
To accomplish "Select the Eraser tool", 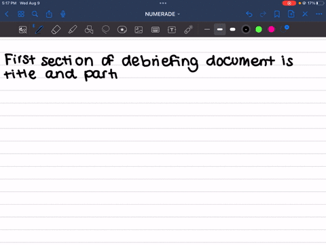I will coord(56,29).
